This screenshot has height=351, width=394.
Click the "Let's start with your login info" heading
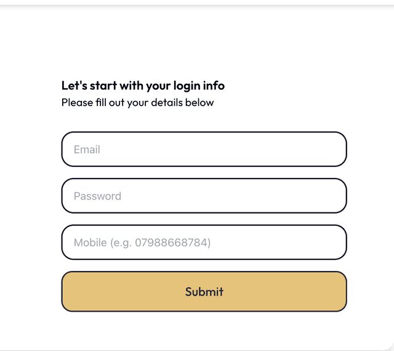143,86
